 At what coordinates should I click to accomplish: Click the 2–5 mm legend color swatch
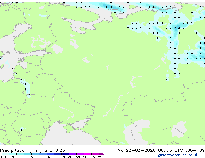[28, 154]
